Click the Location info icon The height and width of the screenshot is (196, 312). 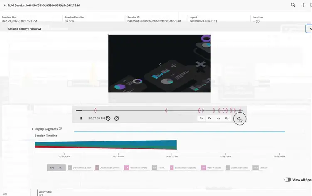click(258, 21)
